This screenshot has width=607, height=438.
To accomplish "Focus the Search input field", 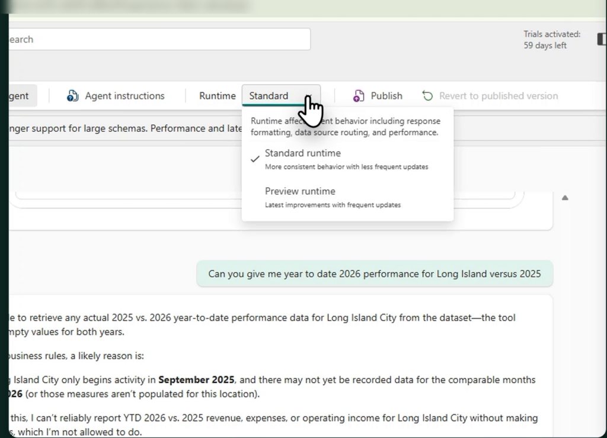I will click(159, 39).
